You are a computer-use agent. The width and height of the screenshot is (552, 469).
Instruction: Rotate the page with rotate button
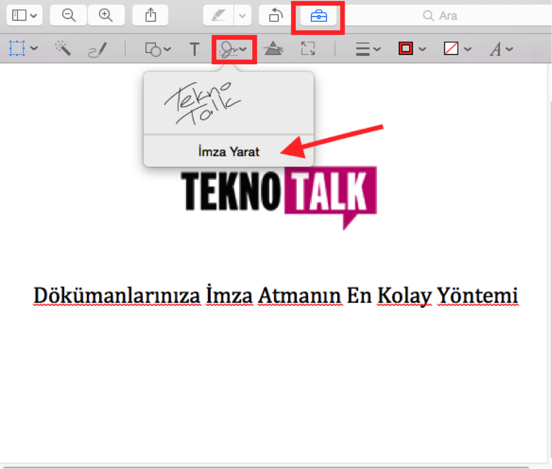[x=275, y=16]
